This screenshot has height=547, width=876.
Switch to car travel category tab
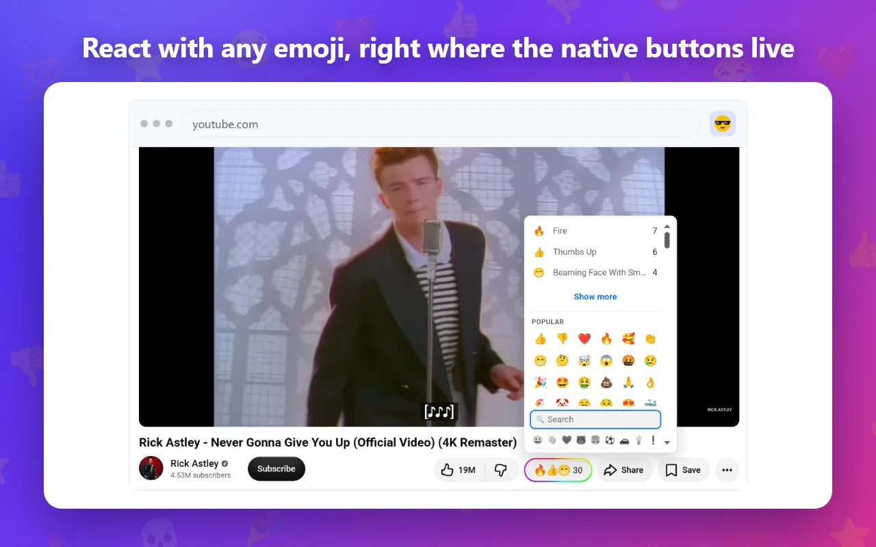pos(624,440)
